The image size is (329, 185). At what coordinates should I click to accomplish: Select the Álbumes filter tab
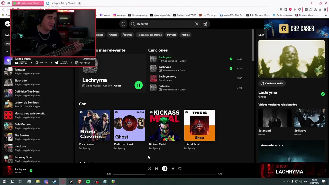pyautogui.click(x=127, y=35)
